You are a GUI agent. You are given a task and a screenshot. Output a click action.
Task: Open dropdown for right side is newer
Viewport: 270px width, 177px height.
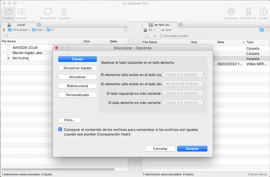click(185, 103)
